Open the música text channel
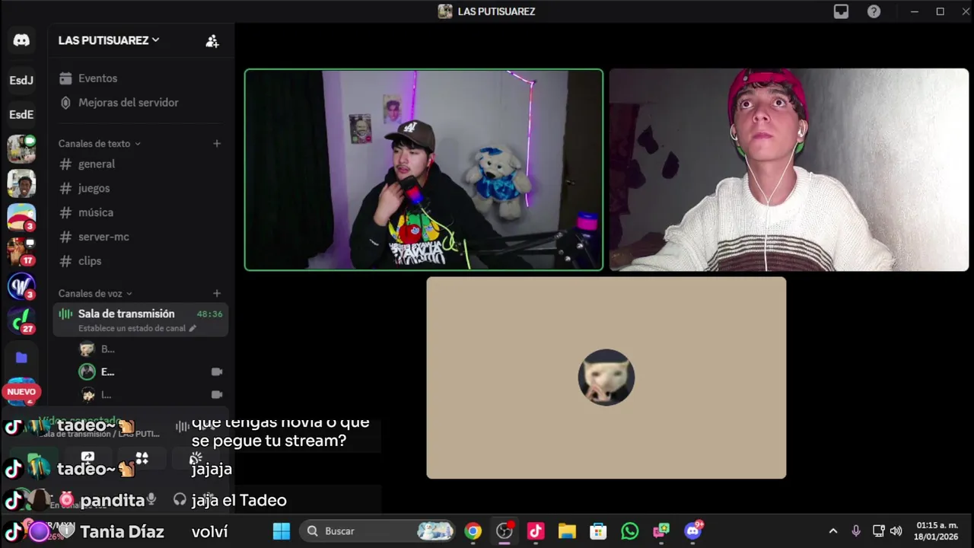Viewport: 974px width, 548px height. click(141, 212)
